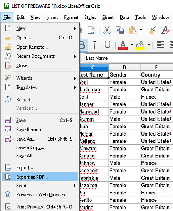Toggle Italic formatting
This screenshot has width=173, height=211.
tap(95, 45)
